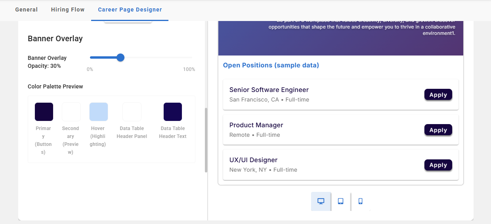Pick the Data Table Header Panel swatch
The image size is (491, 224).
[x=132, y=112]
